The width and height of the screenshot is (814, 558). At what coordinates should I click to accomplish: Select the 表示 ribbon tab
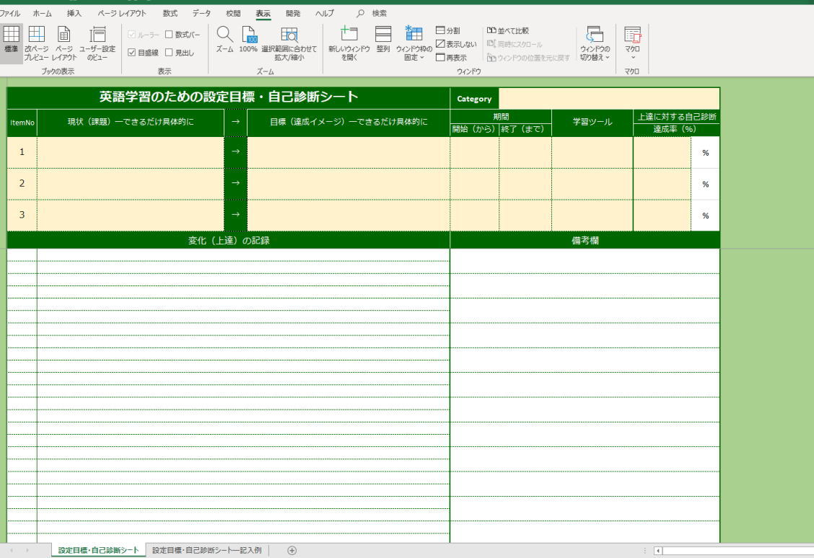(x=263, y=13)
